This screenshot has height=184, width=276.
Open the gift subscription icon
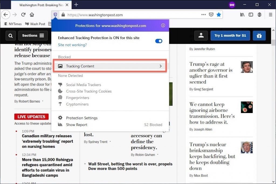[259, 36]
